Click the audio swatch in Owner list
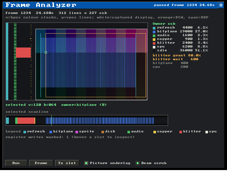The image size is (227, 184). point(154,35)
